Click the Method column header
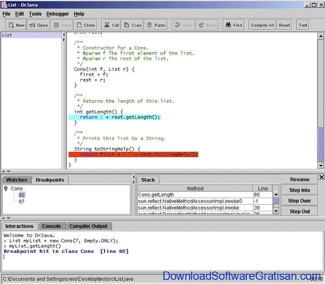Image resolution: width=325 pixels, height=284 pixels. (x=195, y=188)
